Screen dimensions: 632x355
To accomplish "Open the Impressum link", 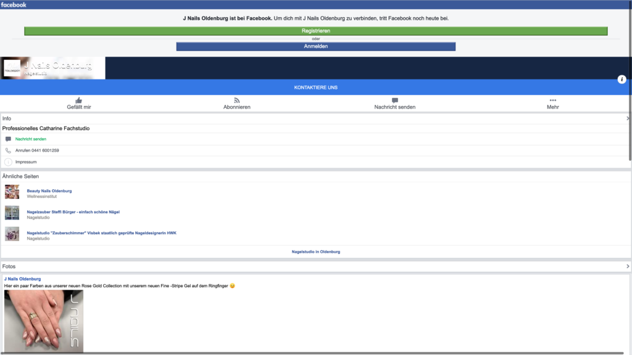I will 26,162.
